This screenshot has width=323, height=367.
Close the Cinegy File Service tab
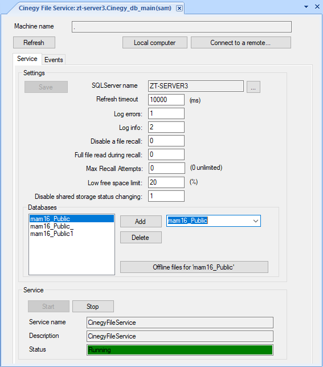(179, 8)
